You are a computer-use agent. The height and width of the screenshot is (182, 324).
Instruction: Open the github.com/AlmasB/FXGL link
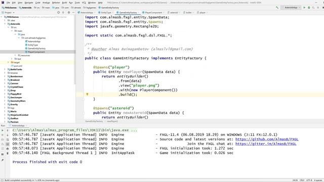click(x=267, y=140)
